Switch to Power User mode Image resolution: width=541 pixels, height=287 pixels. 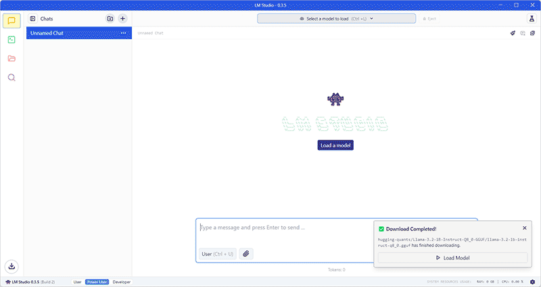point(97,282)
